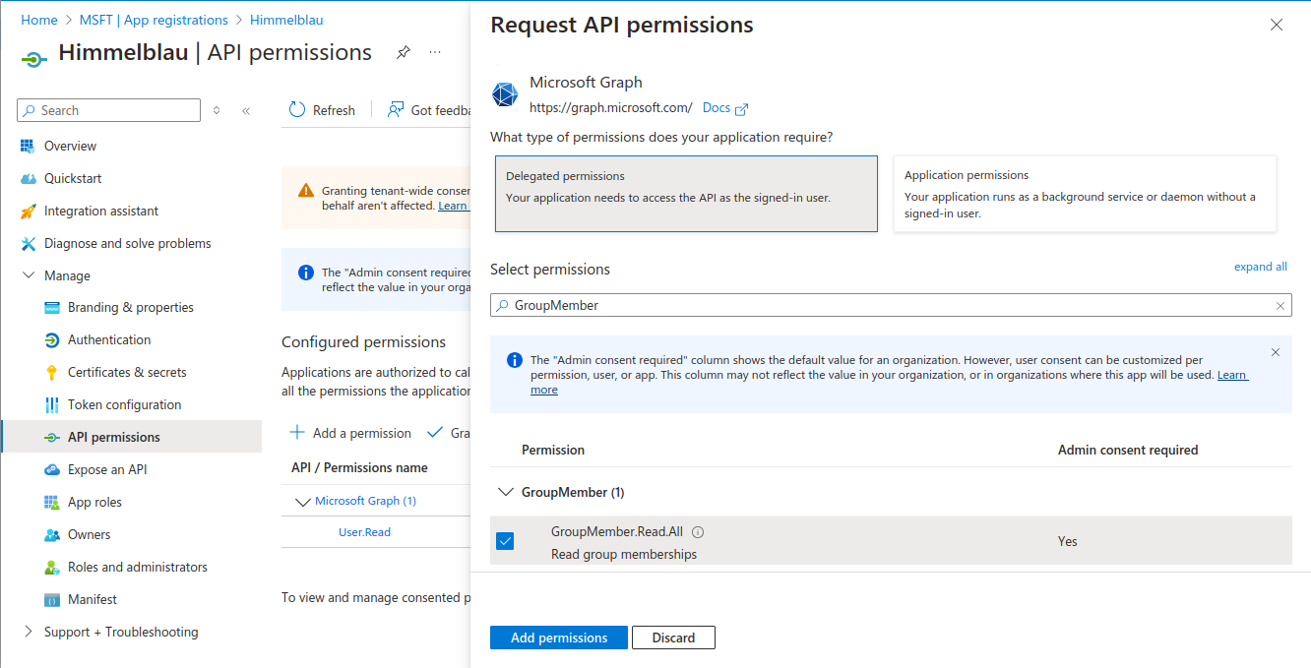Image resolution: width=1311 pixels, height=668 pixels.
Task: Click the Himmelblau app registration icon
Action: (x=34, y=59)
